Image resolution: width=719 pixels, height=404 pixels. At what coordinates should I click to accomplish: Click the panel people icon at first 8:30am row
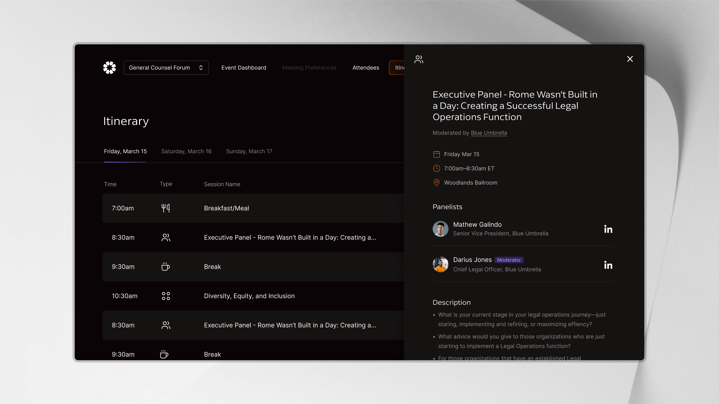[166, 237]
